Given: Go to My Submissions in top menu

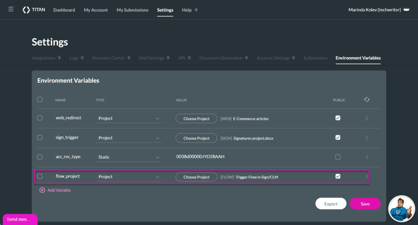Looking at the screenshot, I should [x=132, y=10].
